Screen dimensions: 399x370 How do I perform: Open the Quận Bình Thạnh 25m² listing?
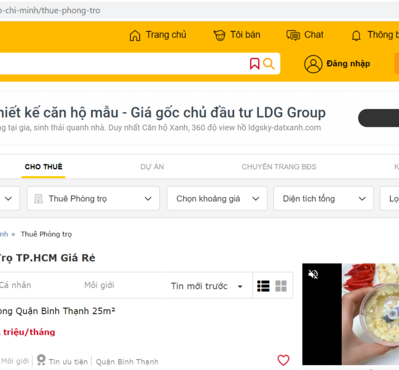tap(57, 311)
